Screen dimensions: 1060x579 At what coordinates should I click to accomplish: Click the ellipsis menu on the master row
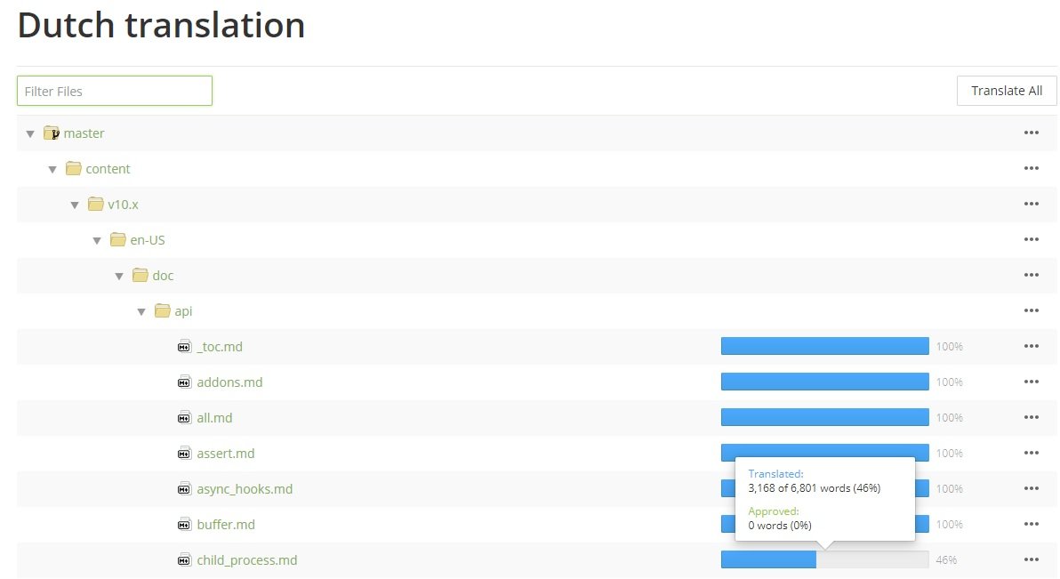[x=1031, y=133]
